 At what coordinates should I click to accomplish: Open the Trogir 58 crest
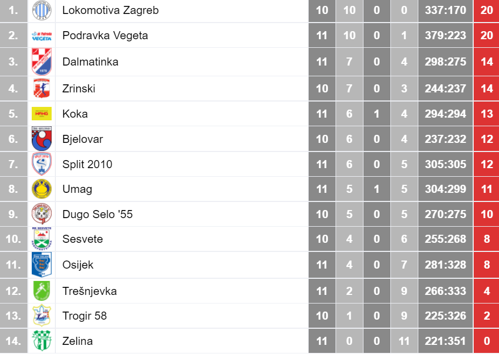coord(42,315)
